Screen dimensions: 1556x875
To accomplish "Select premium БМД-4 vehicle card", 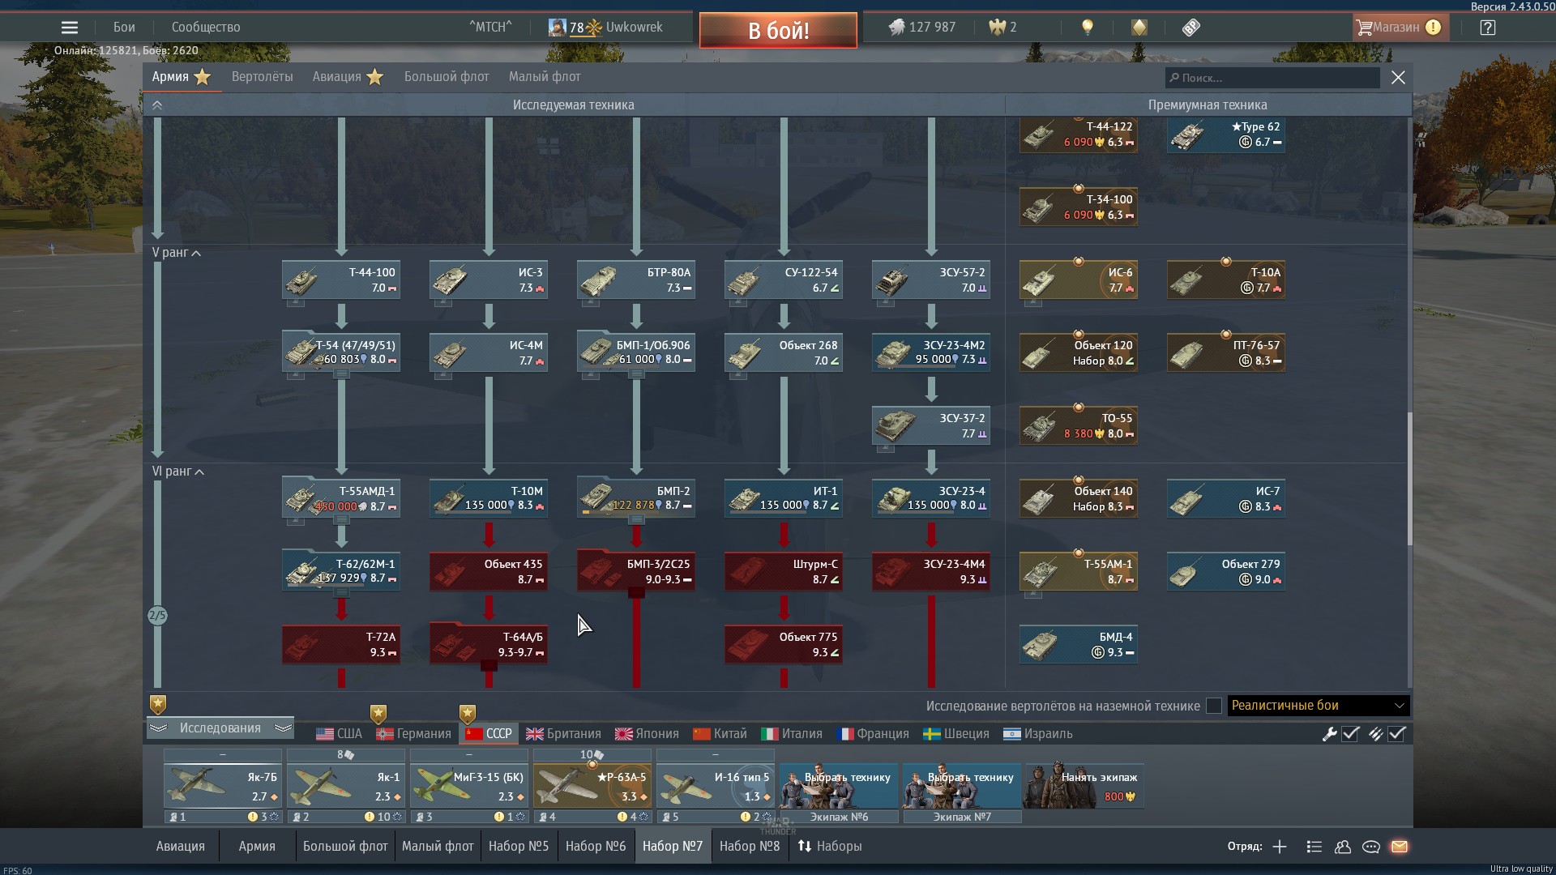I will pyautogui.click(x=1079, y=645).
